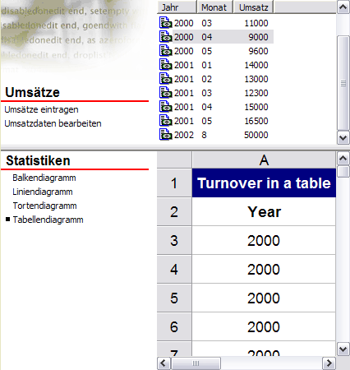Click the Statistiken section heading
The height and width of the screenshot is (370, 350).
pos(38,160)
